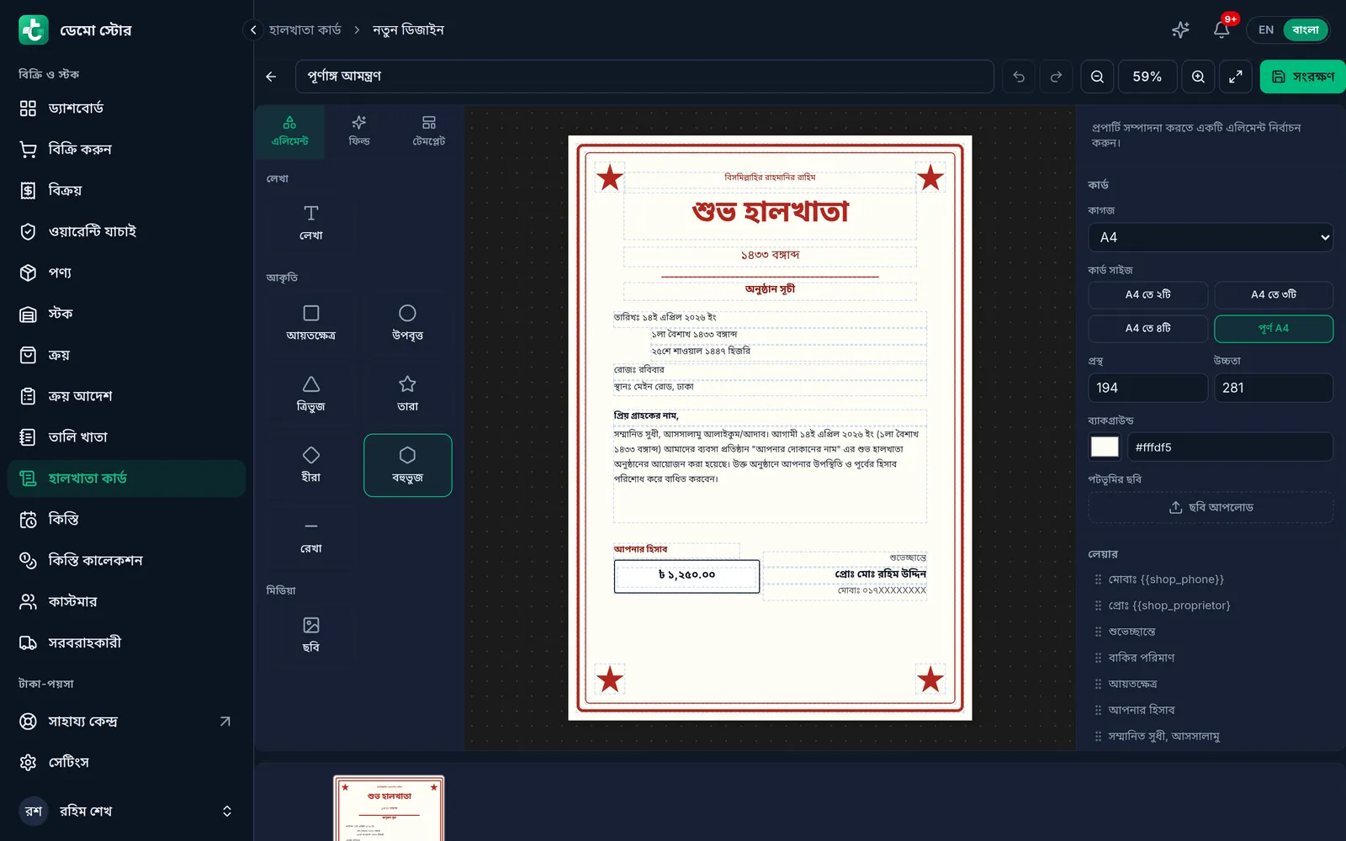
Task: Select layer প্রোঃ {{shop_proprietor}}
Action: pyautogui.click(x=1211, y=606)
